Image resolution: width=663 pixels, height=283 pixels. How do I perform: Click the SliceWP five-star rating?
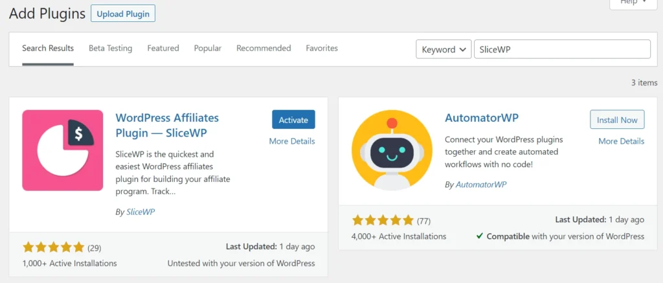coord(54,247)
